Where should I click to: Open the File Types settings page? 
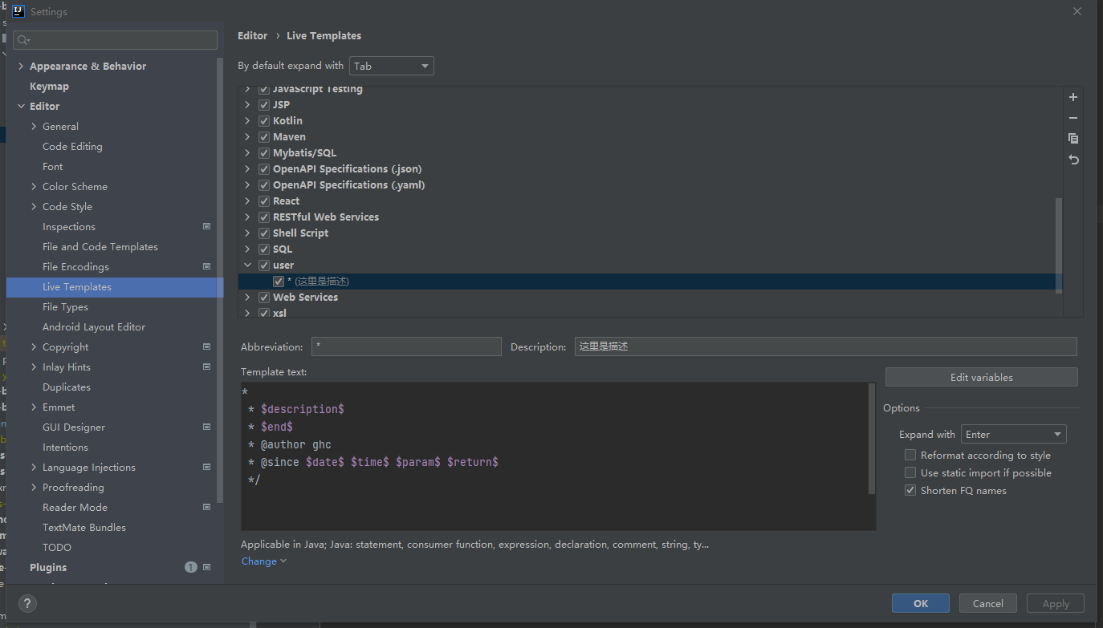pyautogui.click(x=65, y=306)
